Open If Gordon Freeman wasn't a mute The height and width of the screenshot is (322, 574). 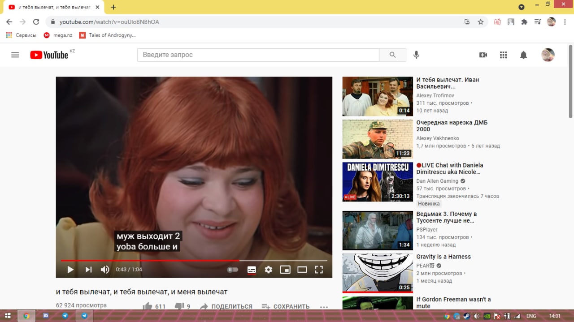pos(453,303)
